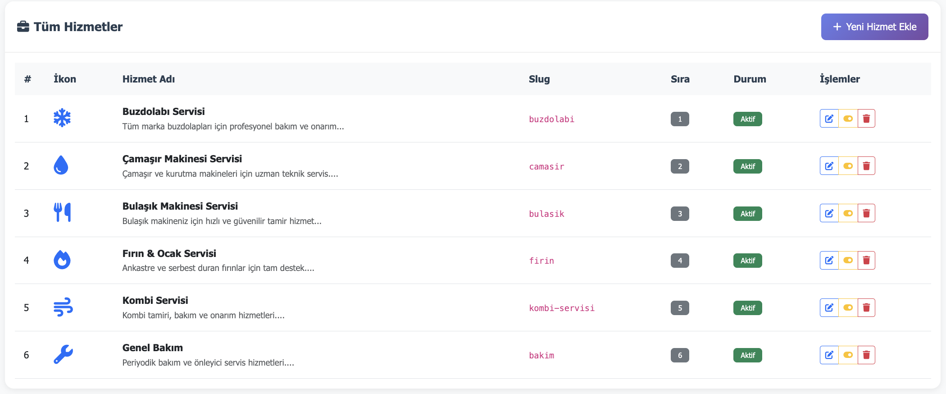This screenshot has height=394, width=946.
Task: Toggle status of Buzdolabı Servisi
Action: 848,119
